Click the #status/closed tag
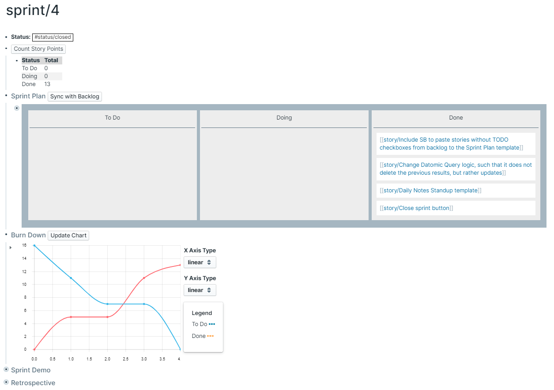The width and height of the screenshot is (554, 390). 53,37
